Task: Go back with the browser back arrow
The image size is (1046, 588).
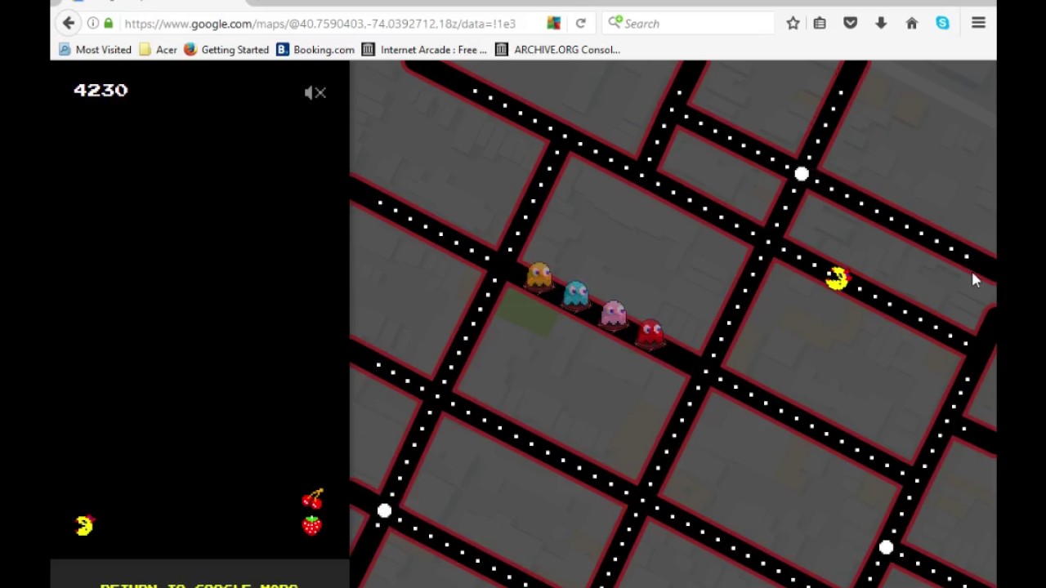Action: [x=69, y=23]
